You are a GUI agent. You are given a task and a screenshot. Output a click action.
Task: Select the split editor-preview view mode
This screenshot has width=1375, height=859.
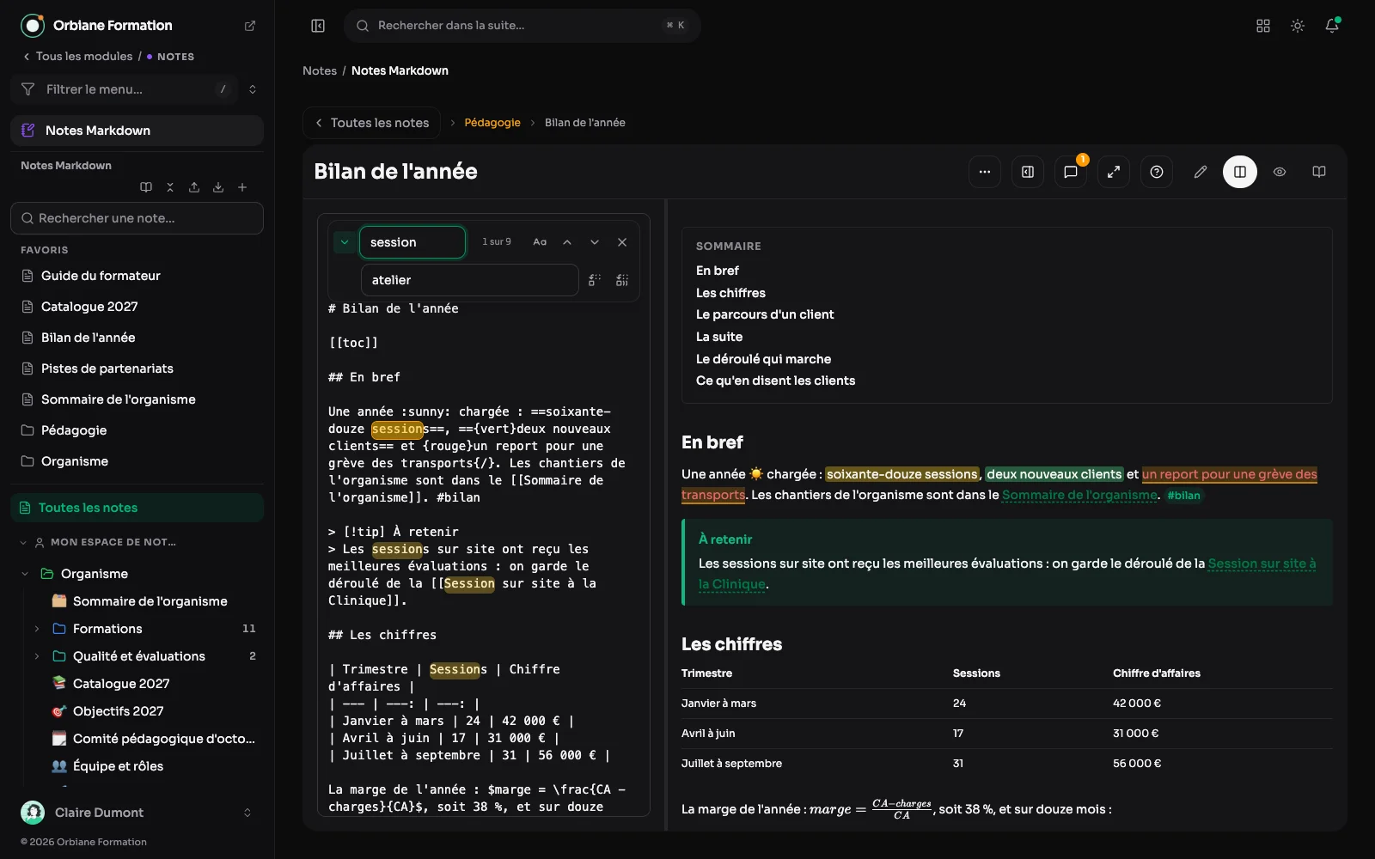(1240, 172)
